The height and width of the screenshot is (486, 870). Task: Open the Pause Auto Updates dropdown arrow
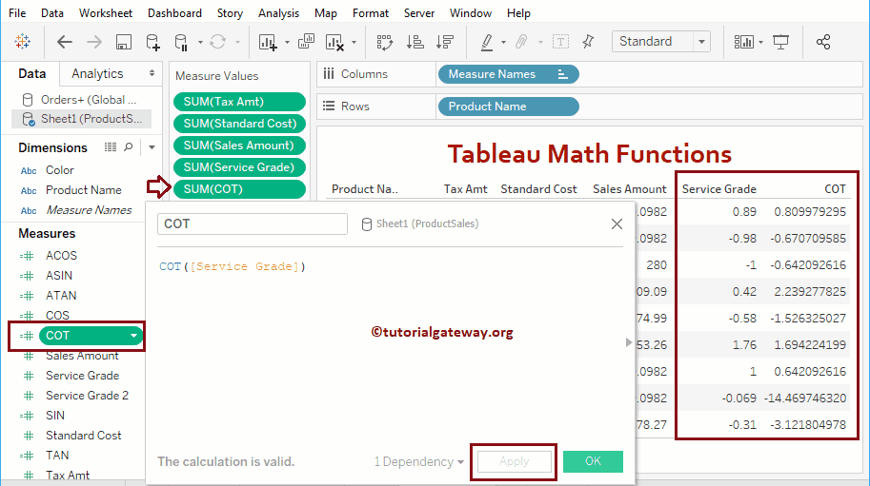200,42
